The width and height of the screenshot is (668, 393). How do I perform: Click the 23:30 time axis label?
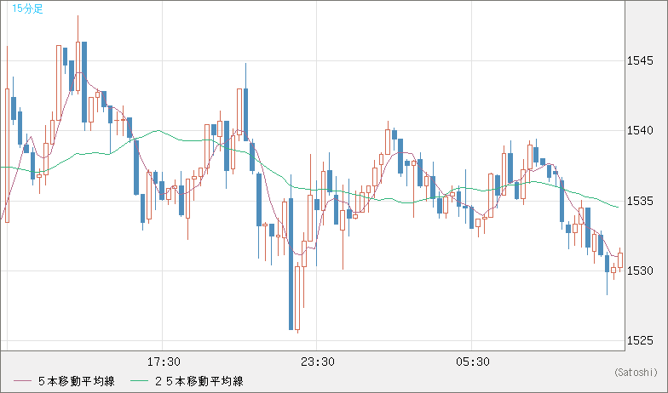click(318, 362)
